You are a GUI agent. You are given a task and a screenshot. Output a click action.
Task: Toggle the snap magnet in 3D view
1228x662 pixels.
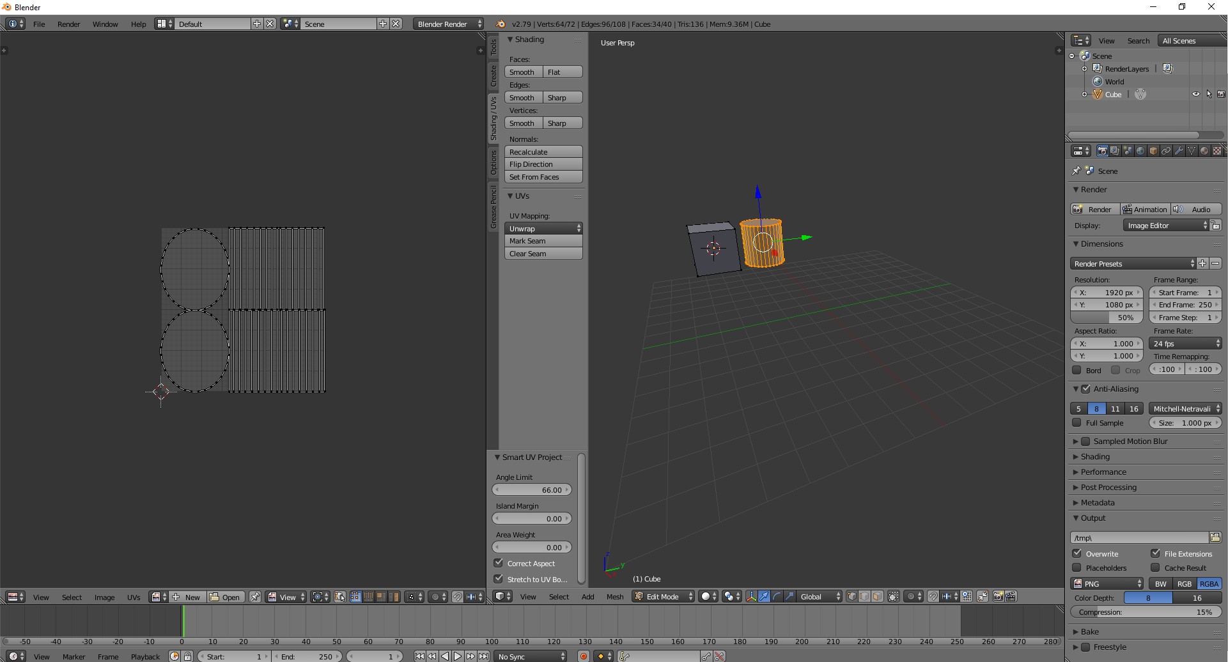[x=933, y=596]
